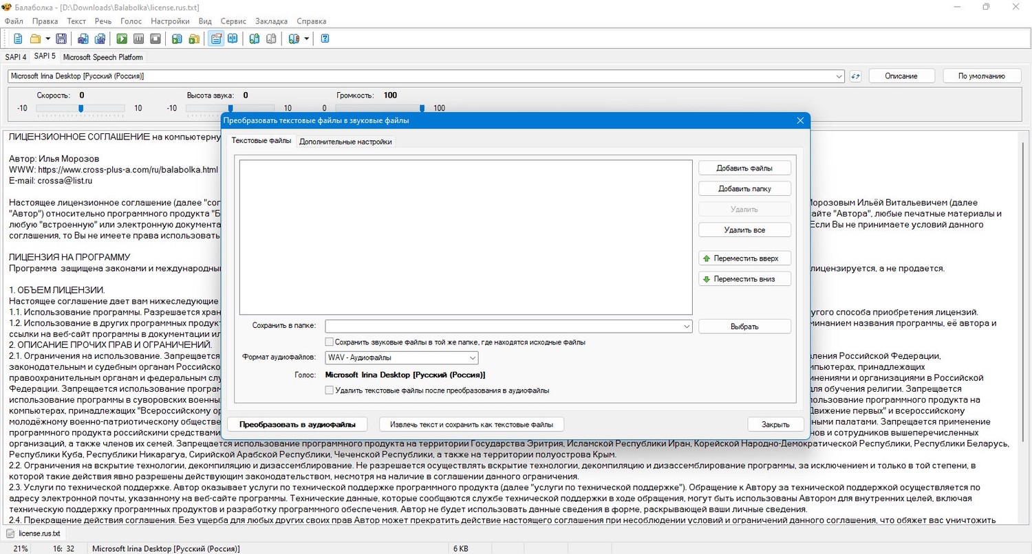Open the Речь menu
Viewport: 1032px width, 554px height.
pos(103,21)
